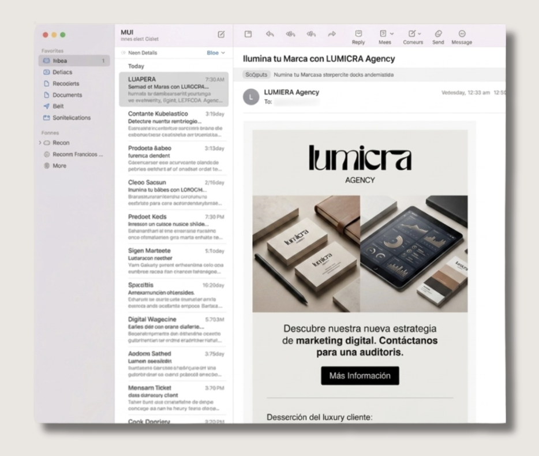Open the Predoet Keds email
The height and width of the screenshot is (456, 539).
pyautogui.click(x=174, y=227)
